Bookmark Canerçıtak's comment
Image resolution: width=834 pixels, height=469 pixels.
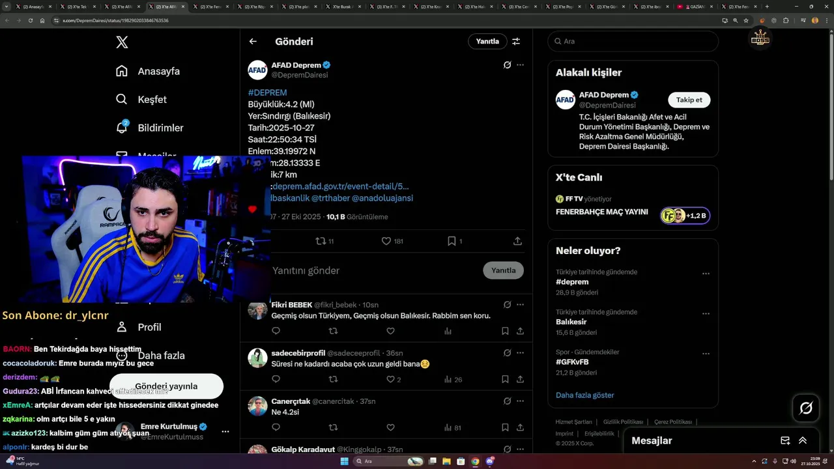[505, 427]
